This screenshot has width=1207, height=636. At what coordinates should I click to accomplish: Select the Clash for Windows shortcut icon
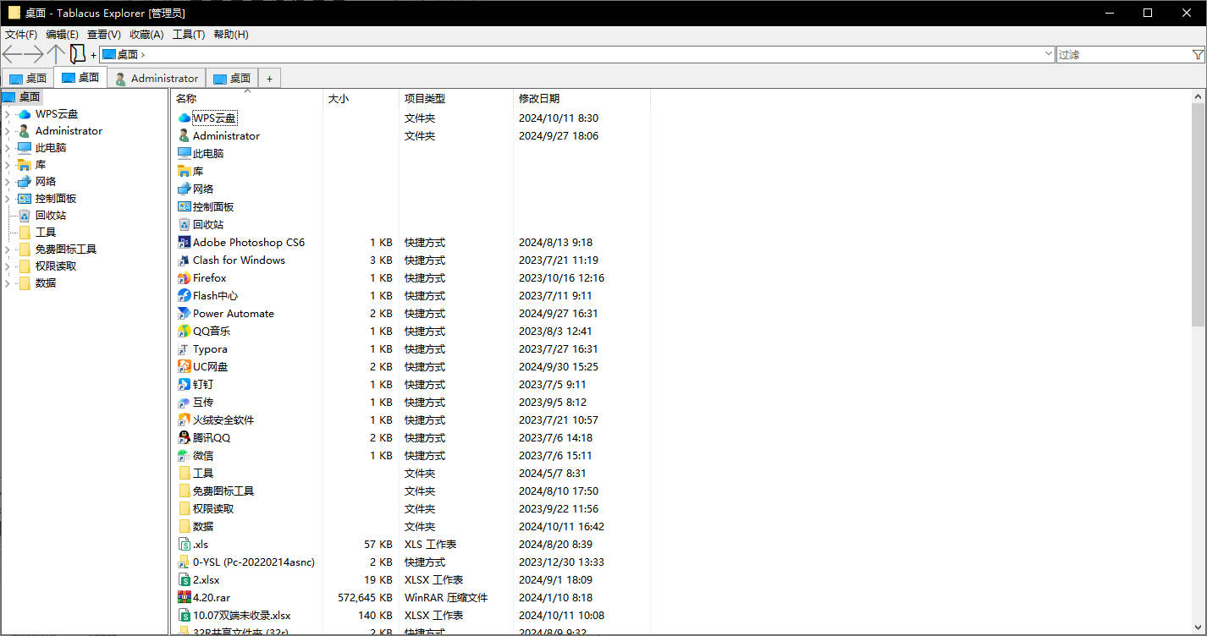click(x=185, y=260)
